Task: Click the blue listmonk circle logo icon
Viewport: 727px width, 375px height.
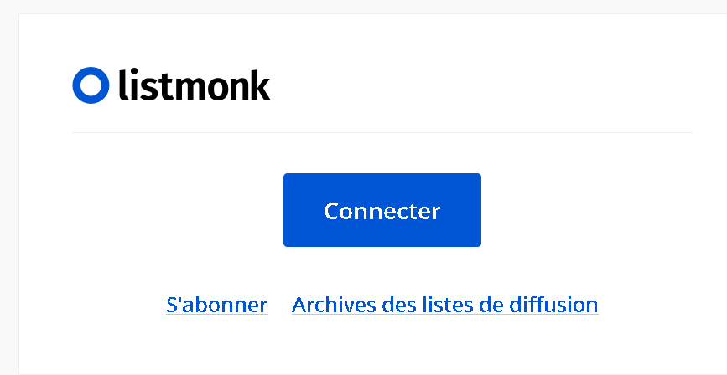Action: pos(91,85)
